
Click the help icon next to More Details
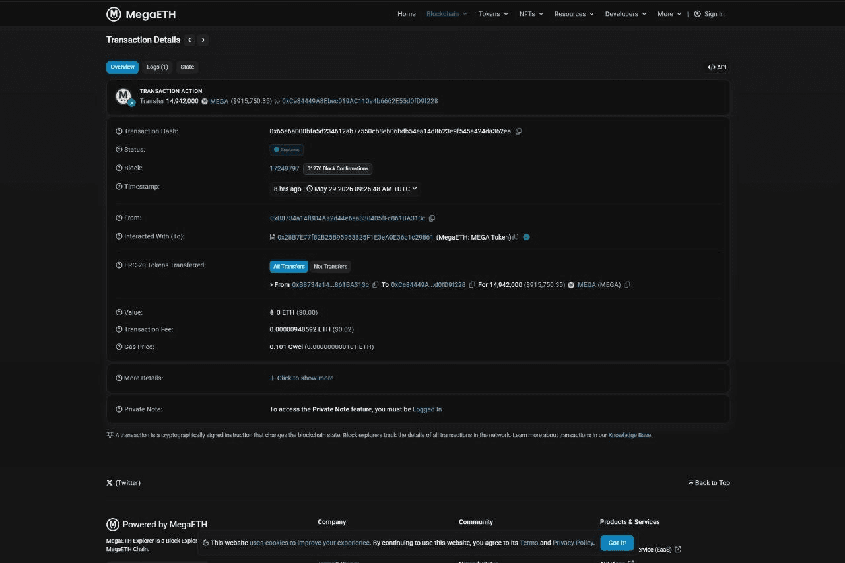pyautogui.click(x=119, y=378)
